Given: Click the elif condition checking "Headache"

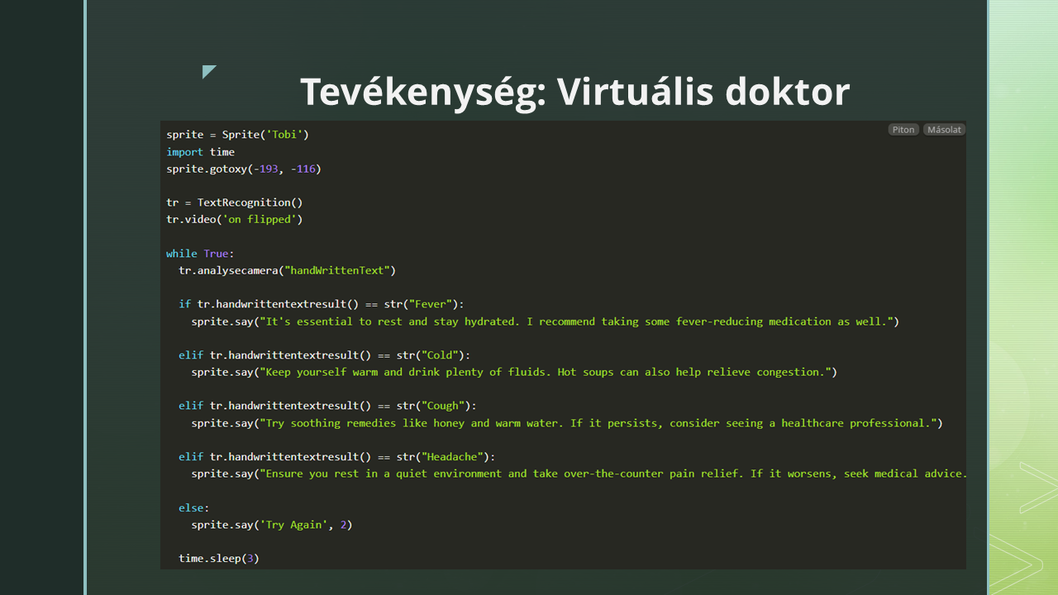Looking at the screenshot, I should click(336, 456).
